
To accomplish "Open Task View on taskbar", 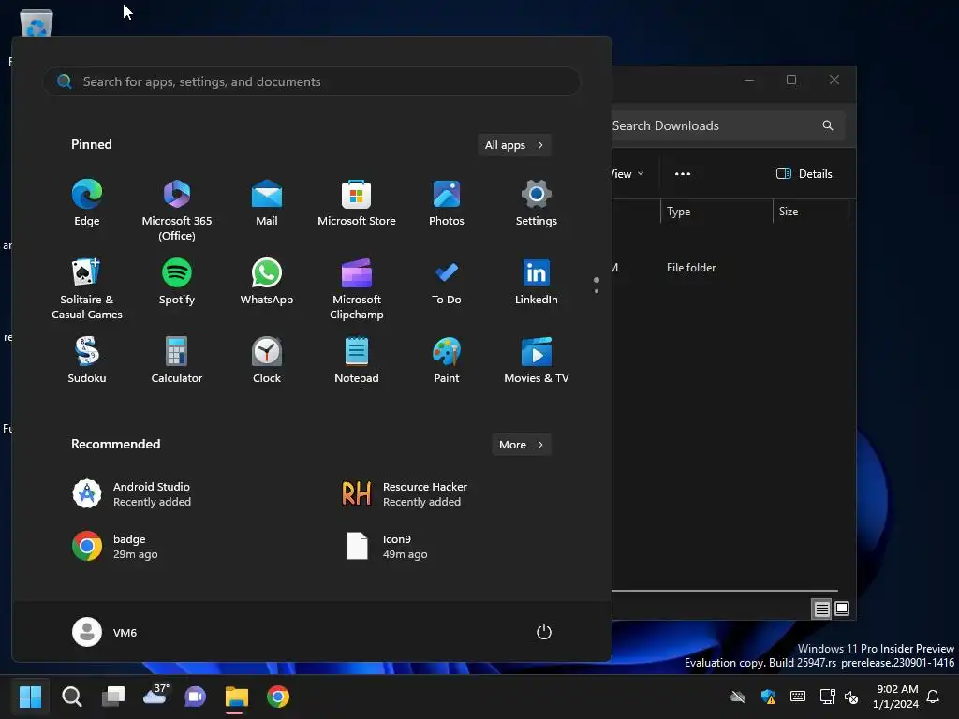I will [113, 697].
